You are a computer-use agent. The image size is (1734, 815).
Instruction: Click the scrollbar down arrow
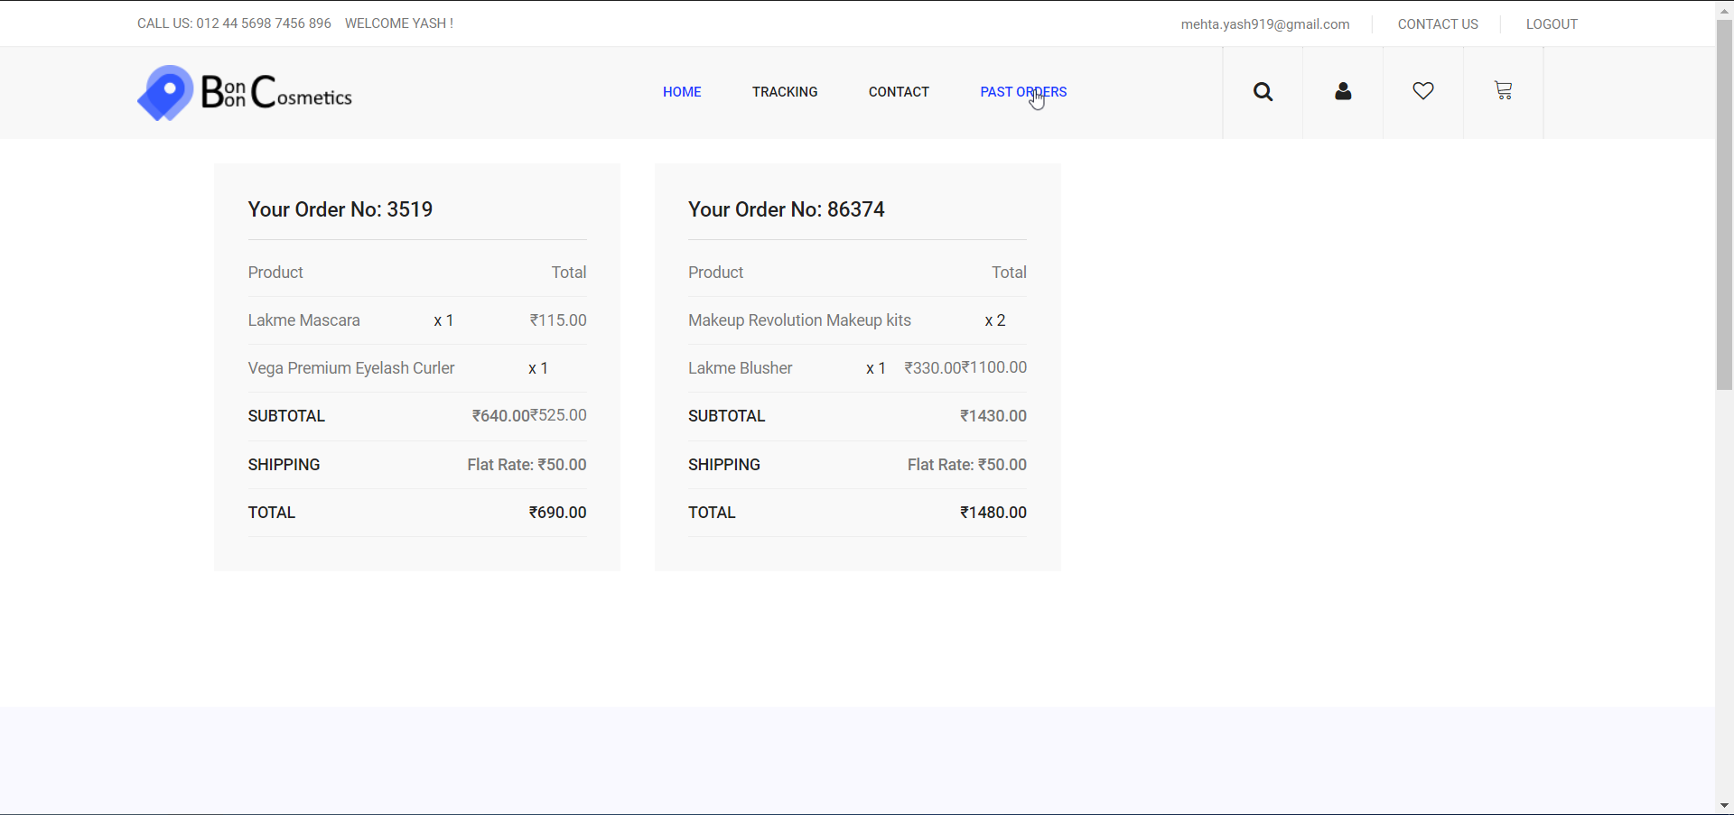pyautogui.click(x=1724, y=805)
